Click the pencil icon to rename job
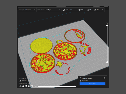This screenshot has height=94, width=126. click(x=20, y=81)
